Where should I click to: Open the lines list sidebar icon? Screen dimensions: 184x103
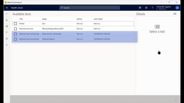[x=7, y=32]
